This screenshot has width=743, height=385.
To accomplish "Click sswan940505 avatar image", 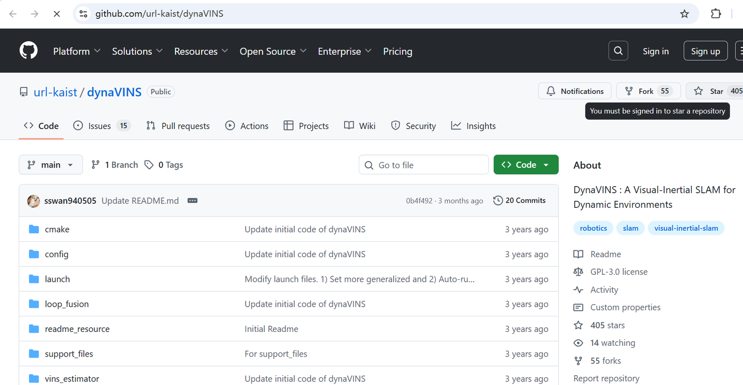I will click(34, 201).
